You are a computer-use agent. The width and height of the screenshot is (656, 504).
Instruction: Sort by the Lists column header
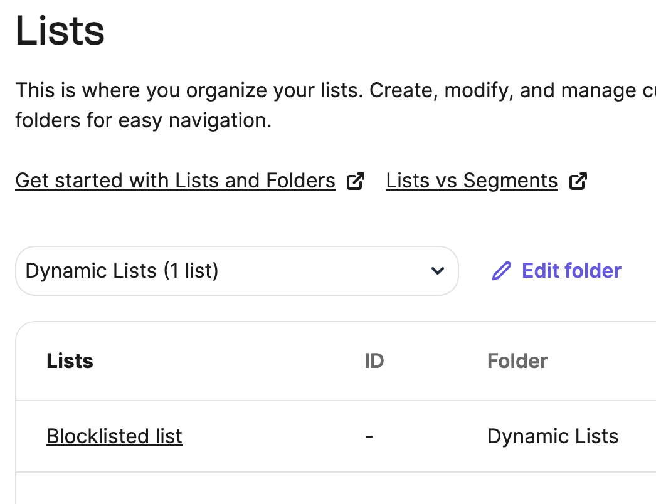click(70, 361)
